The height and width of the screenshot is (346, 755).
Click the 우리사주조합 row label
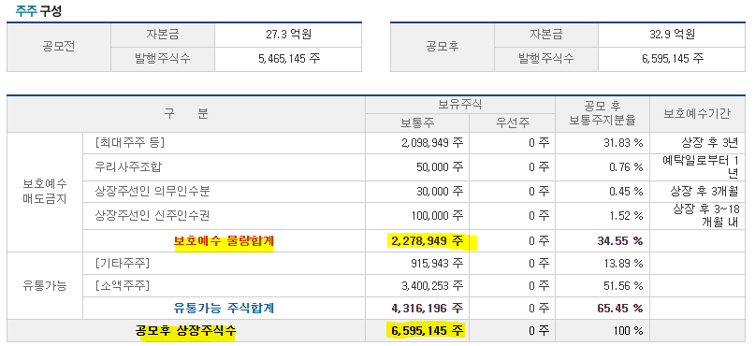click(128, 167)
